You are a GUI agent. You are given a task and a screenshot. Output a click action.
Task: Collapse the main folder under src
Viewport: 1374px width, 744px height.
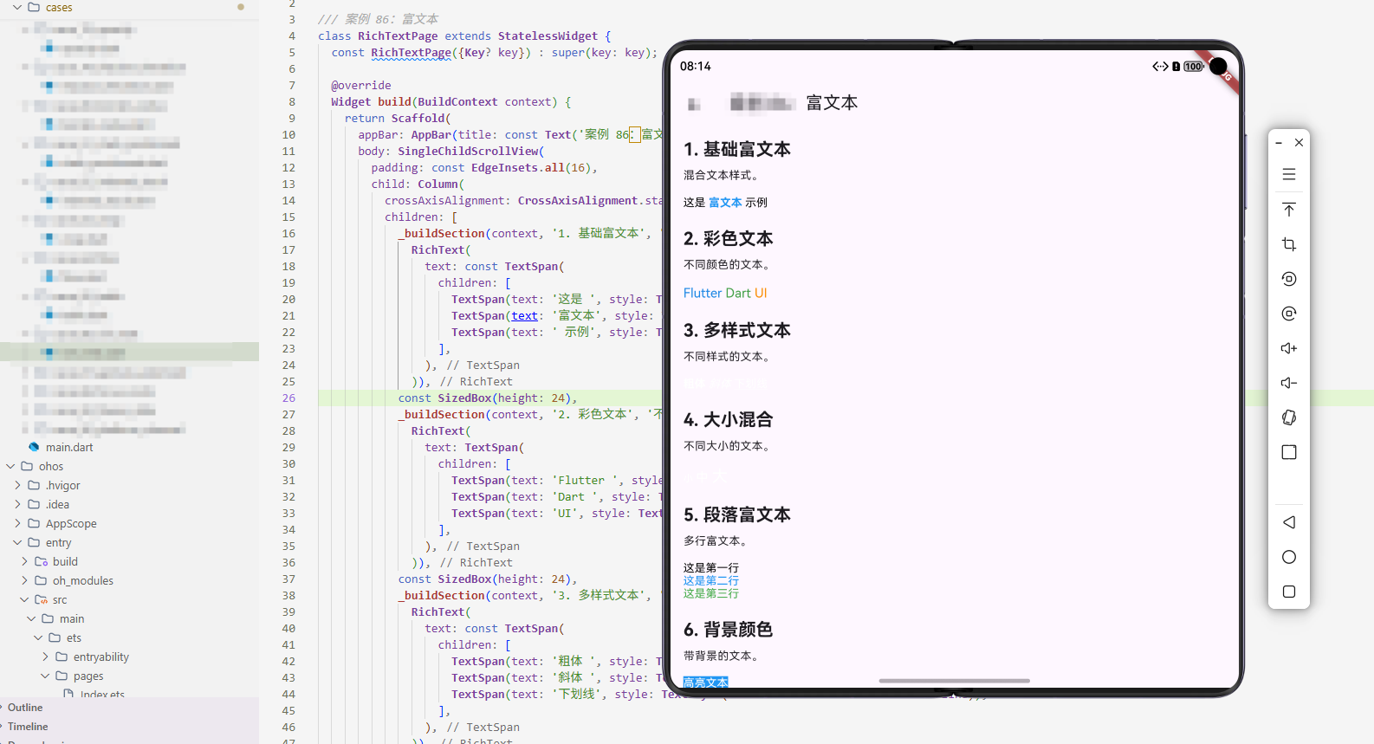31,618
